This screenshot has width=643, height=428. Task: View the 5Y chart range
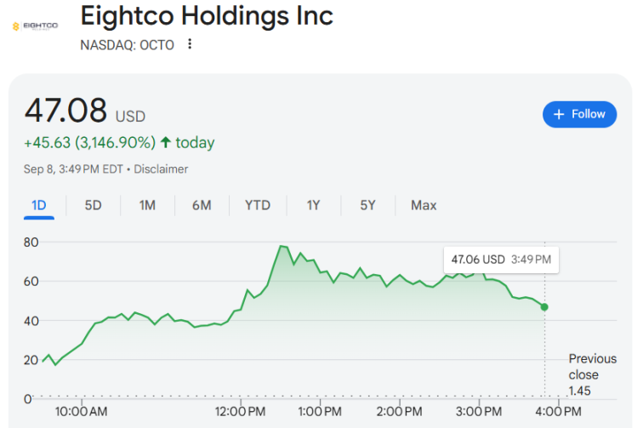[367, 205]
